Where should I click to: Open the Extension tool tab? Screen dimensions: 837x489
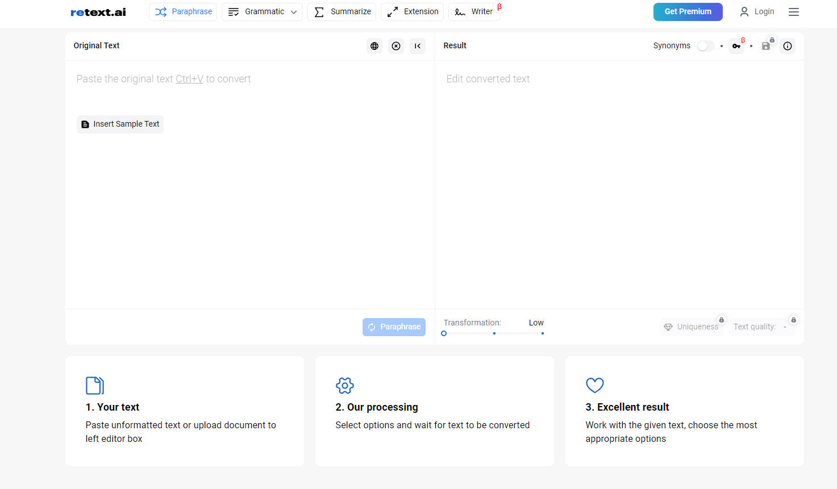tap(413, 12)
